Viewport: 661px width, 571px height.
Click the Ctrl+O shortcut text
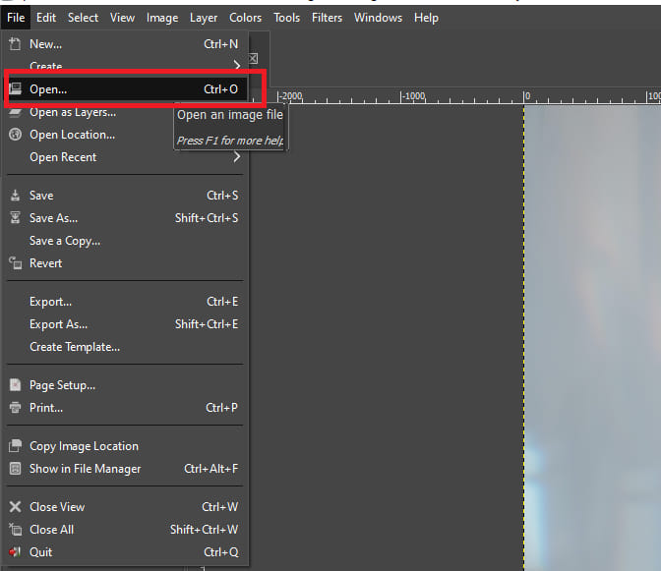[x=221, y=89]
